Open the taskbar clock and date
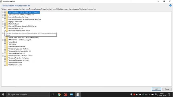Viewport: 173px width, 97px height. tap(162, 95)
